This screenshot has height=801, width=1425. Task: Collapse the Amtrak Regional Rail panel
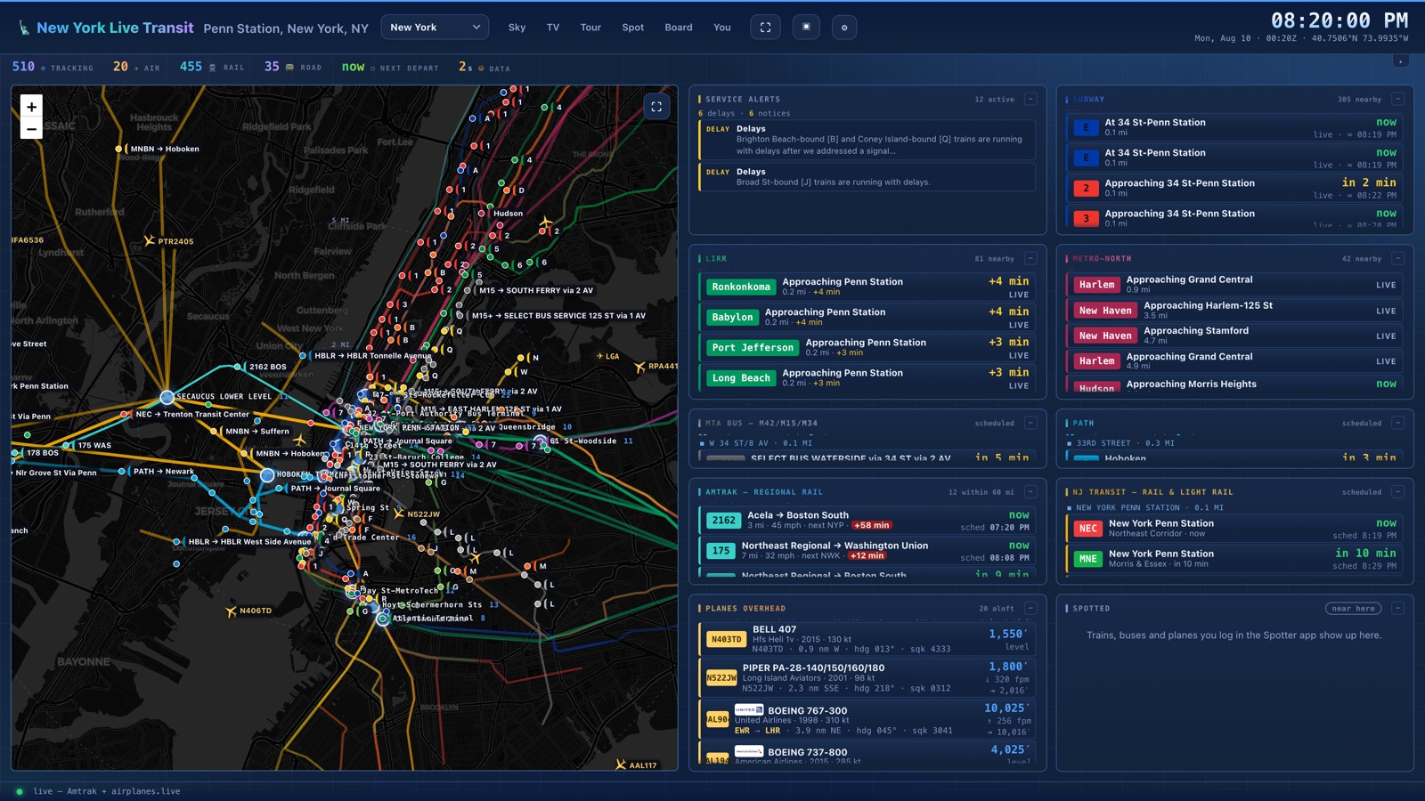click(1030, 491)
